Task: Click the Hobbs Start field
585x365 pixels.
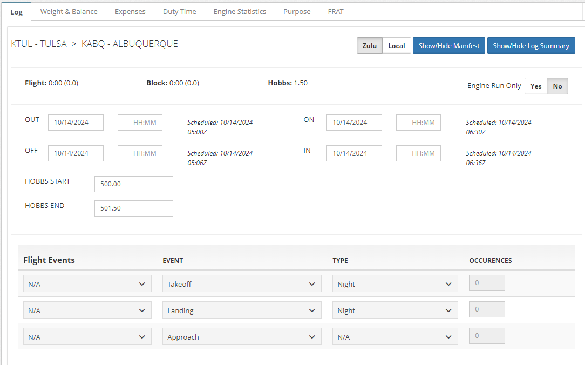Action: pyautogui.click(x=133, y=184)
